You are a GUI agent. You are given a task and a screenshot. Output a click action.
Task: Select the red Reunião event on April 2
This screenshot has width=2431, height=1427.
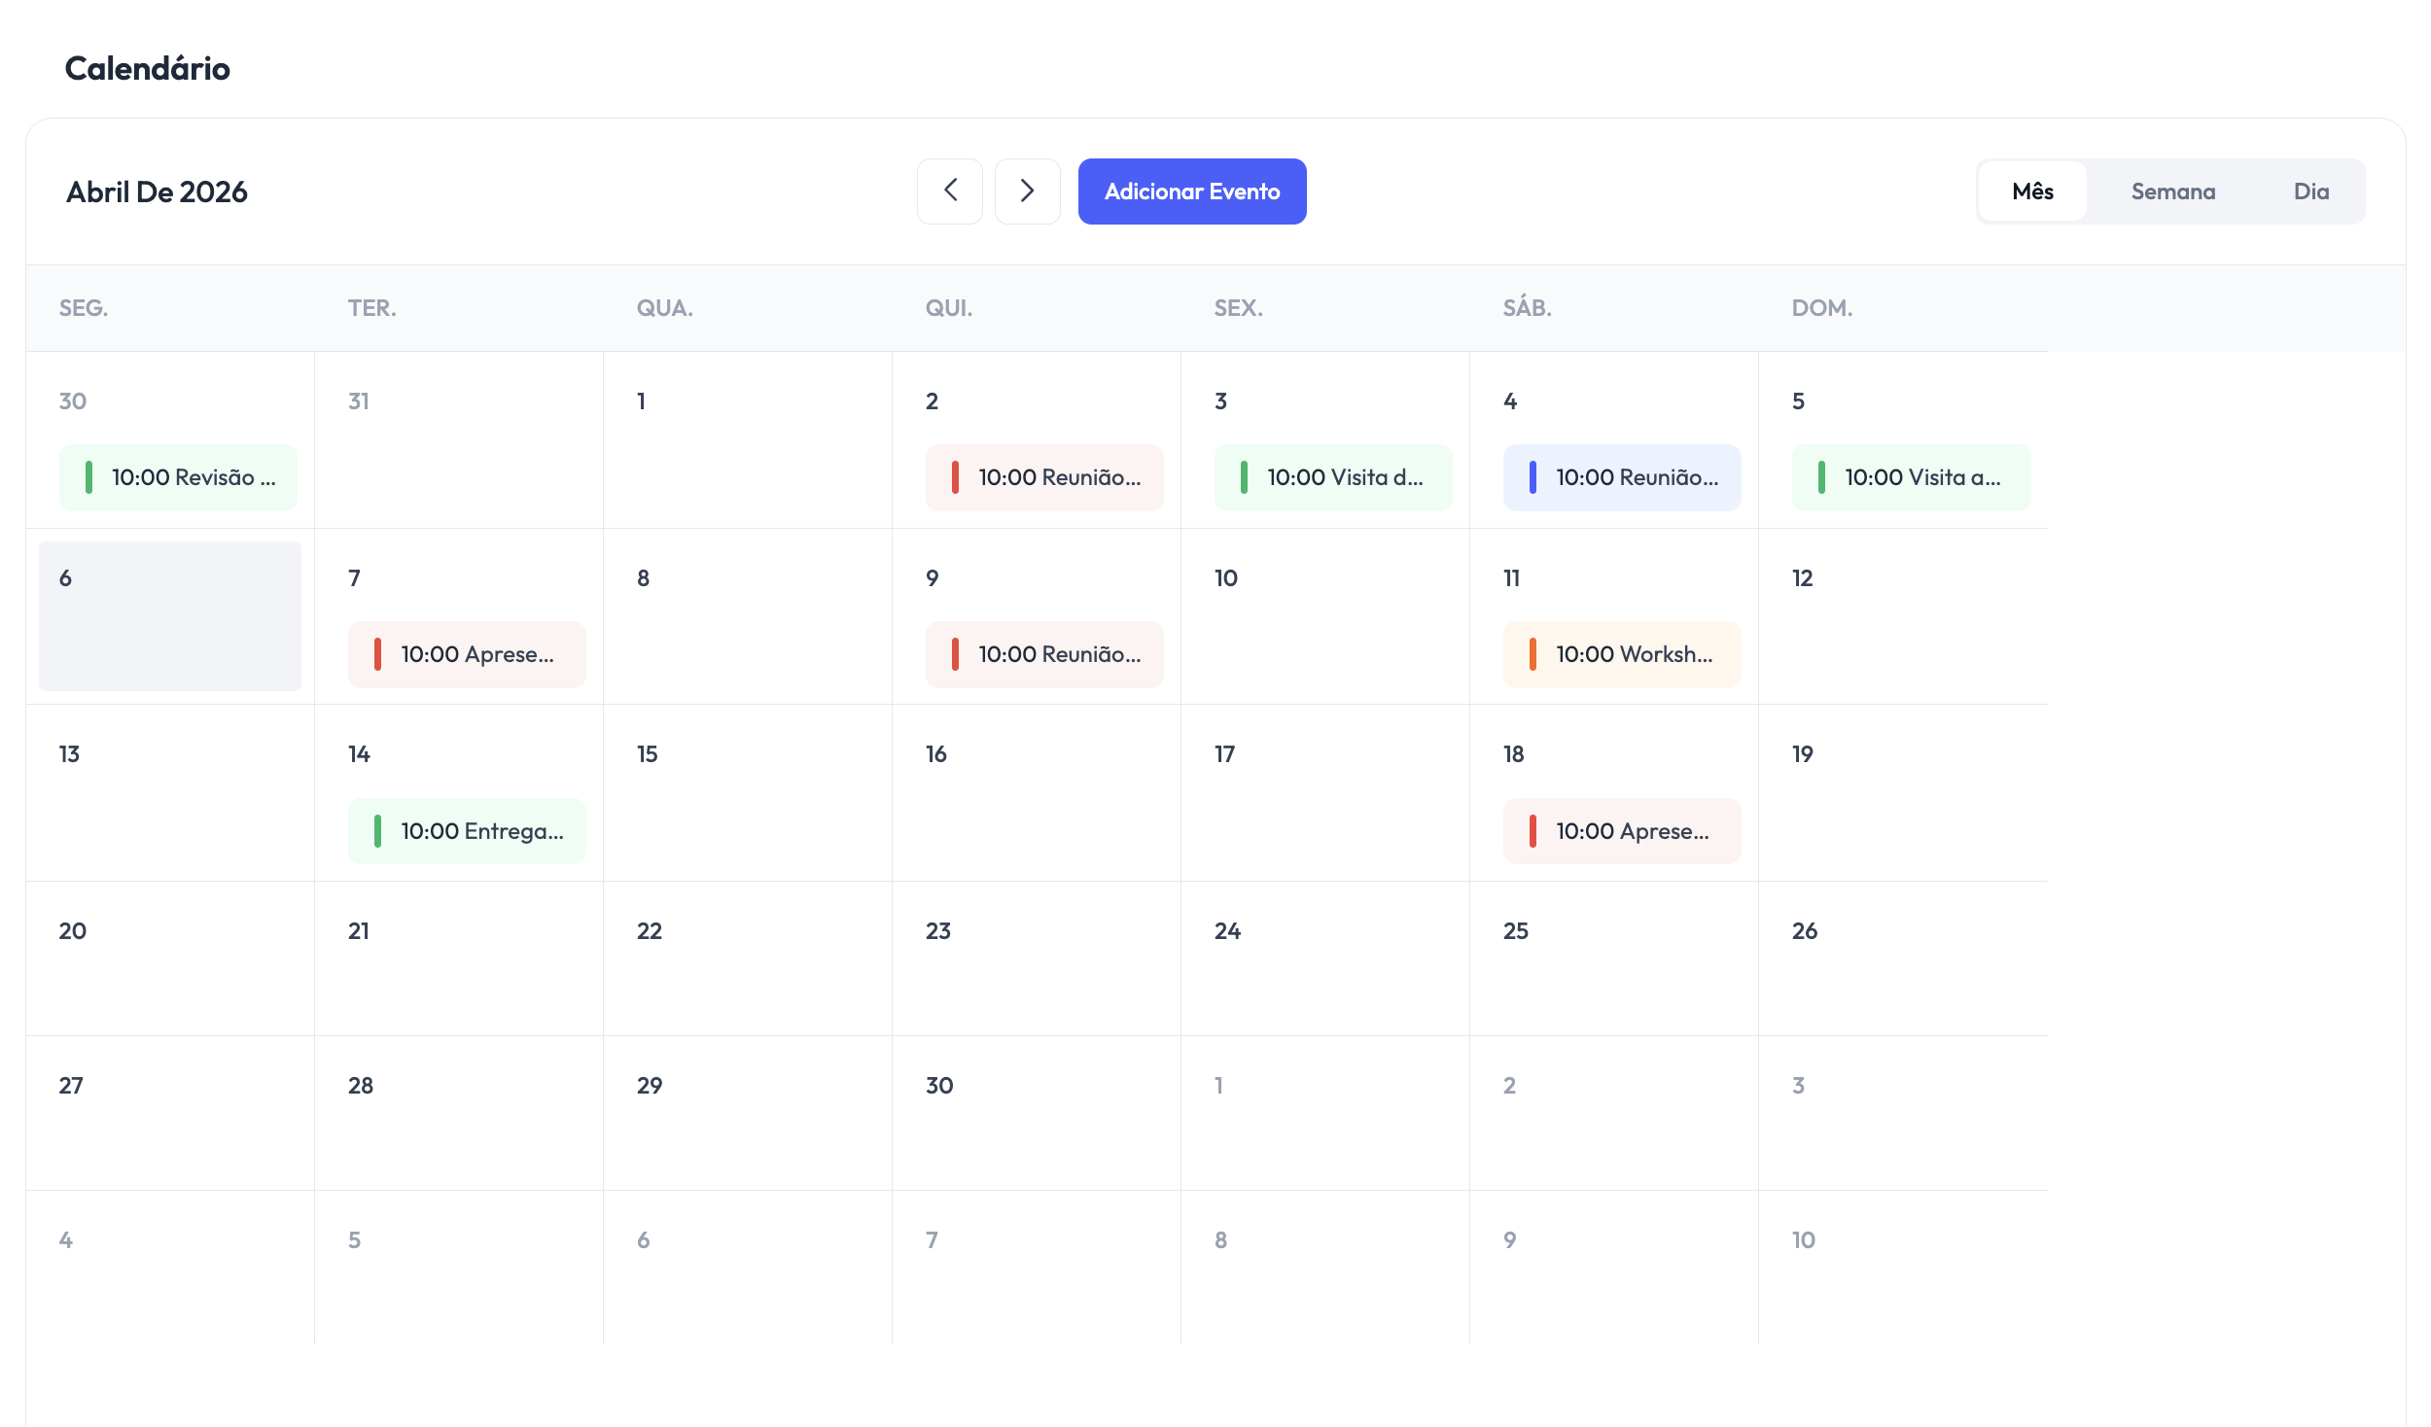1045,477
